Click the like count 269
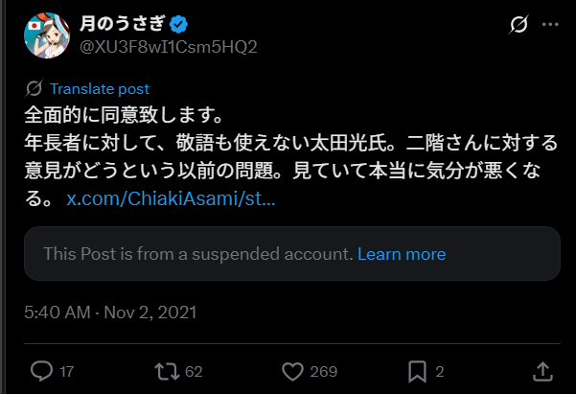Image resolution: width=576 pixels, height=394 pixels. pyautogui.click(x=324, y=371)
